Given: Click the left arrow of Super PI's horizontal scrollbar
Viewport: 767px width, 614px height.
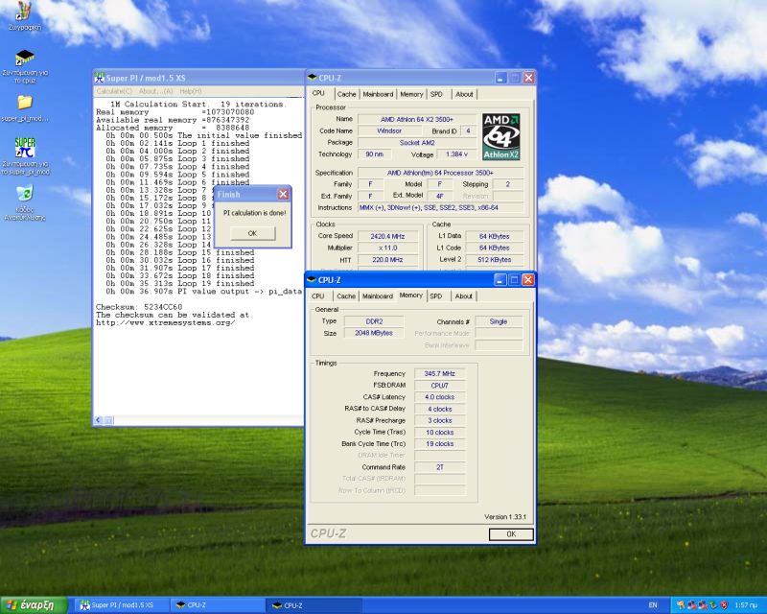Looking at the screenshot, I should 99,420.
